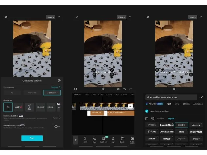
Task: Open the font list manager icon
Action: coord(147,118)
